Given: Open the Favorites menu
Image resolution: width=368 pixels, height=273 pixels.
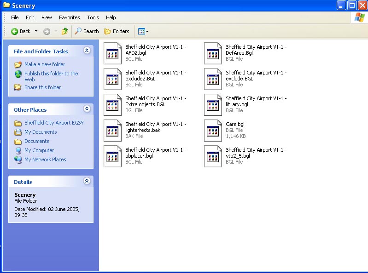Looking at the screenshot, I should [69, 17].
